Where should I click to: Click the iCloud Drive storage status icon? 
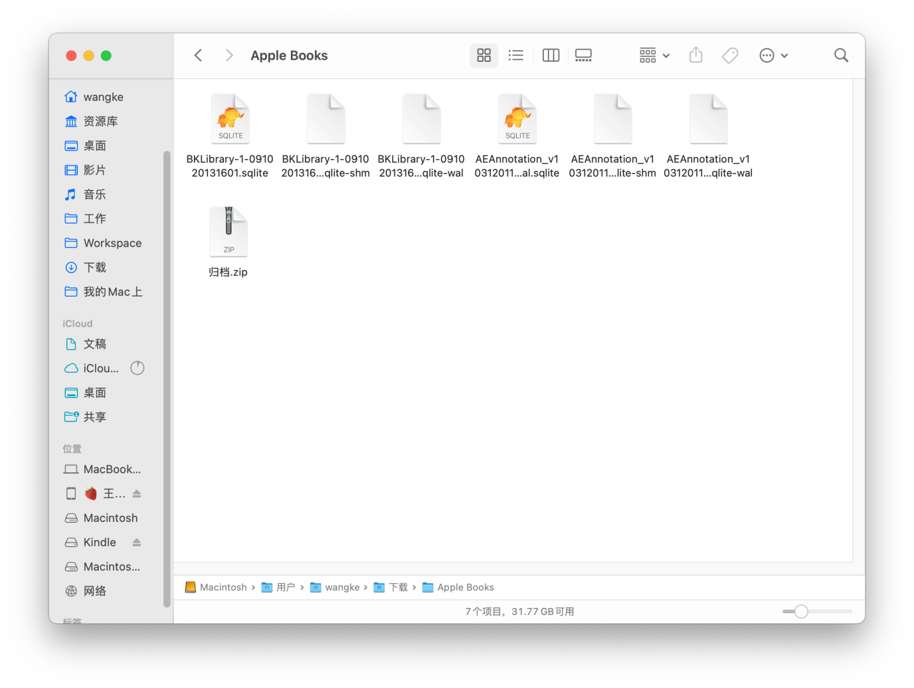pyautogui.click(x=137, y=368)
